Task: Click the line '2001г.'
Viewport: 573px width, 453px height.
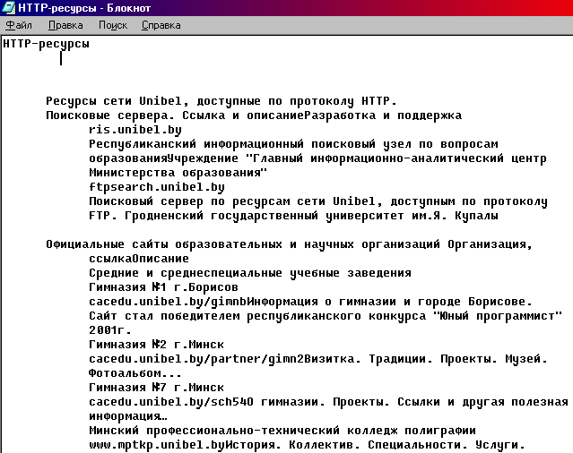Action: click(110, 330)
